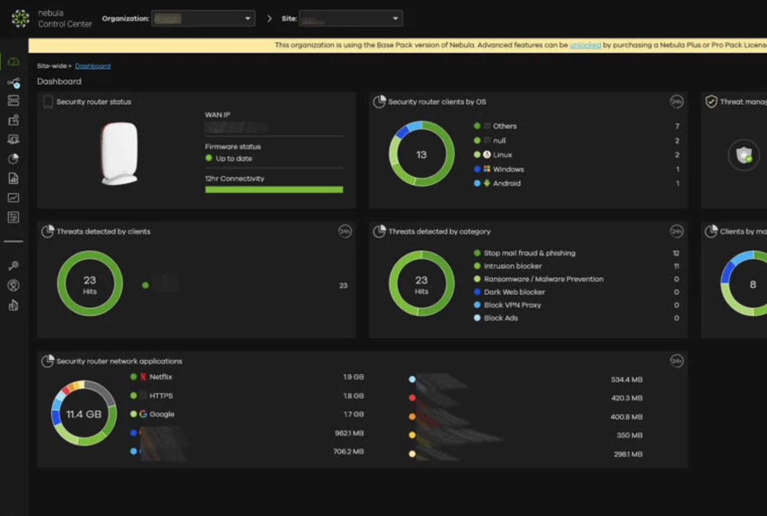Viewport: 767px width, 516px height.
Task: Open the topology share-nodes sidebar icon
Action: [x=14, y=82]
